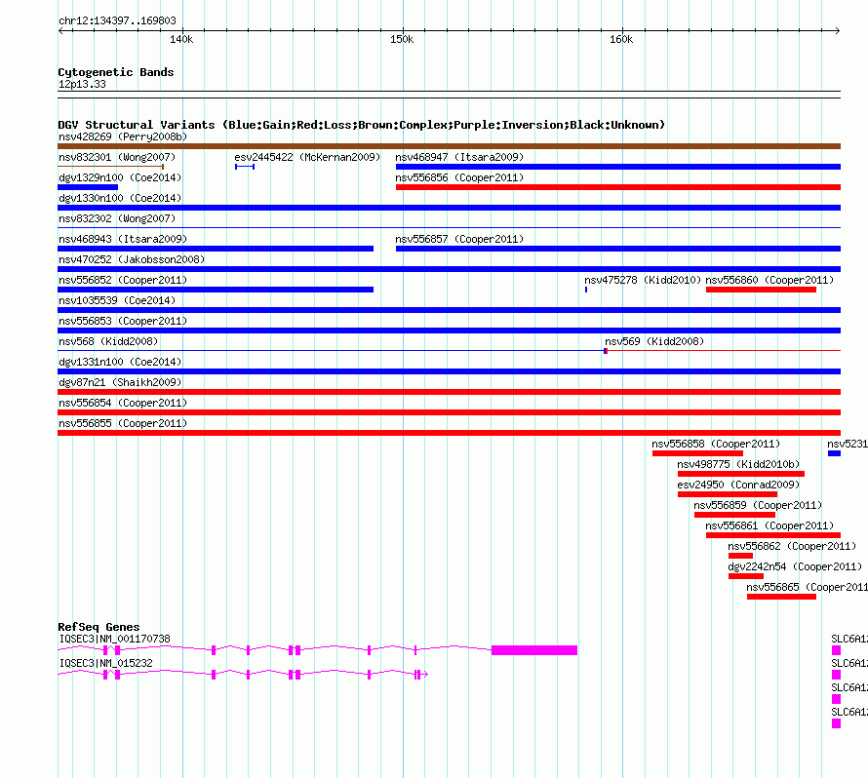Click the DGV Structural Variants track title
The width and height of the screenshot is (868, 778).
click(361, 125)
